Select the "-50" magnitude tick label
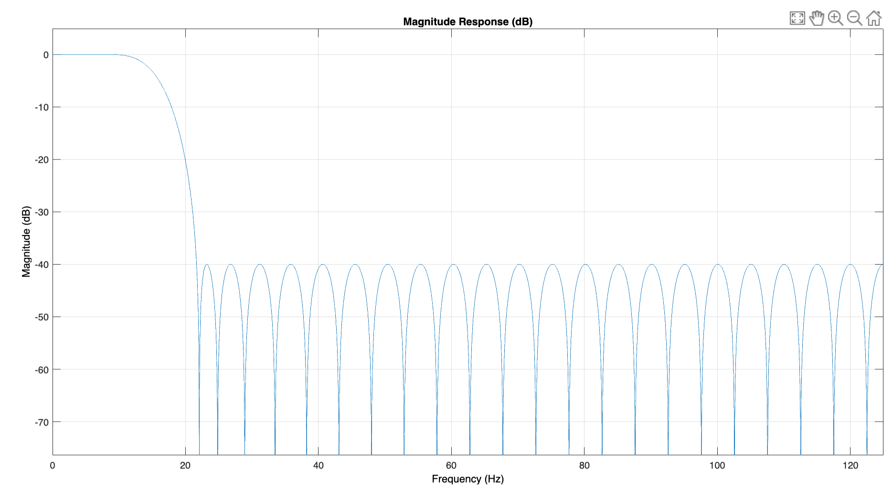The image size is (893, 491). 42,317
